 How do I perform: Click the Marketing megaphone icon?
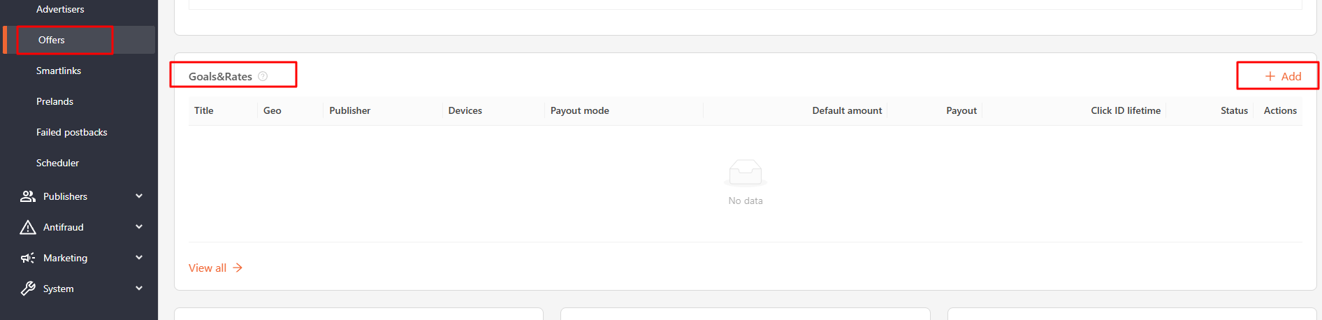click(x=28, y=258)
